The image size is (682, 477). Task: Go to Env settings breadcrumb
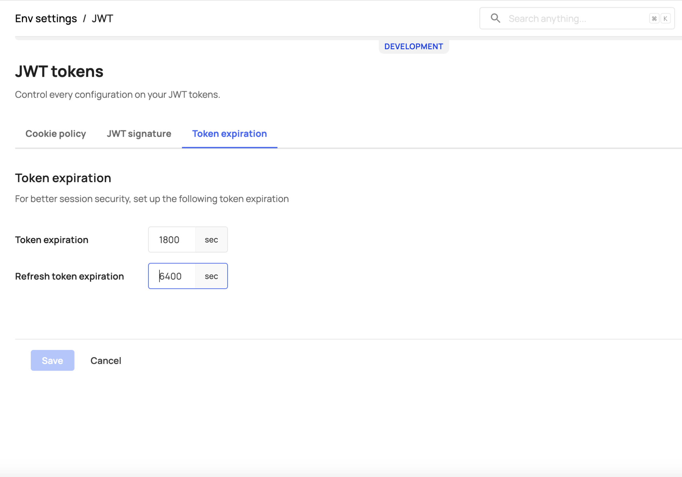click(x=46, y=18)
